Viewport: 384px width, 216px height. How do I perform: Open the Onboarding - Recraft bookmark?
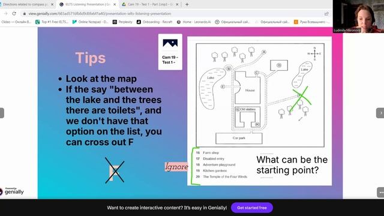(x=155, y=22)
